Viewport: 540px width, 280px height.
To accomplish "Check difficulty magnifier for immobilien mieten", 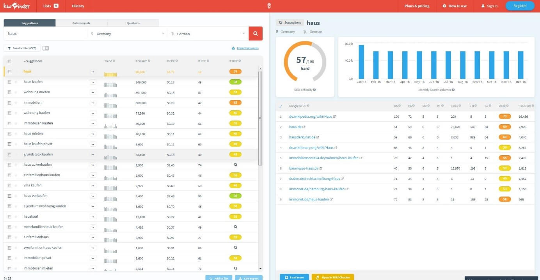I will click(x=235, y=268).
